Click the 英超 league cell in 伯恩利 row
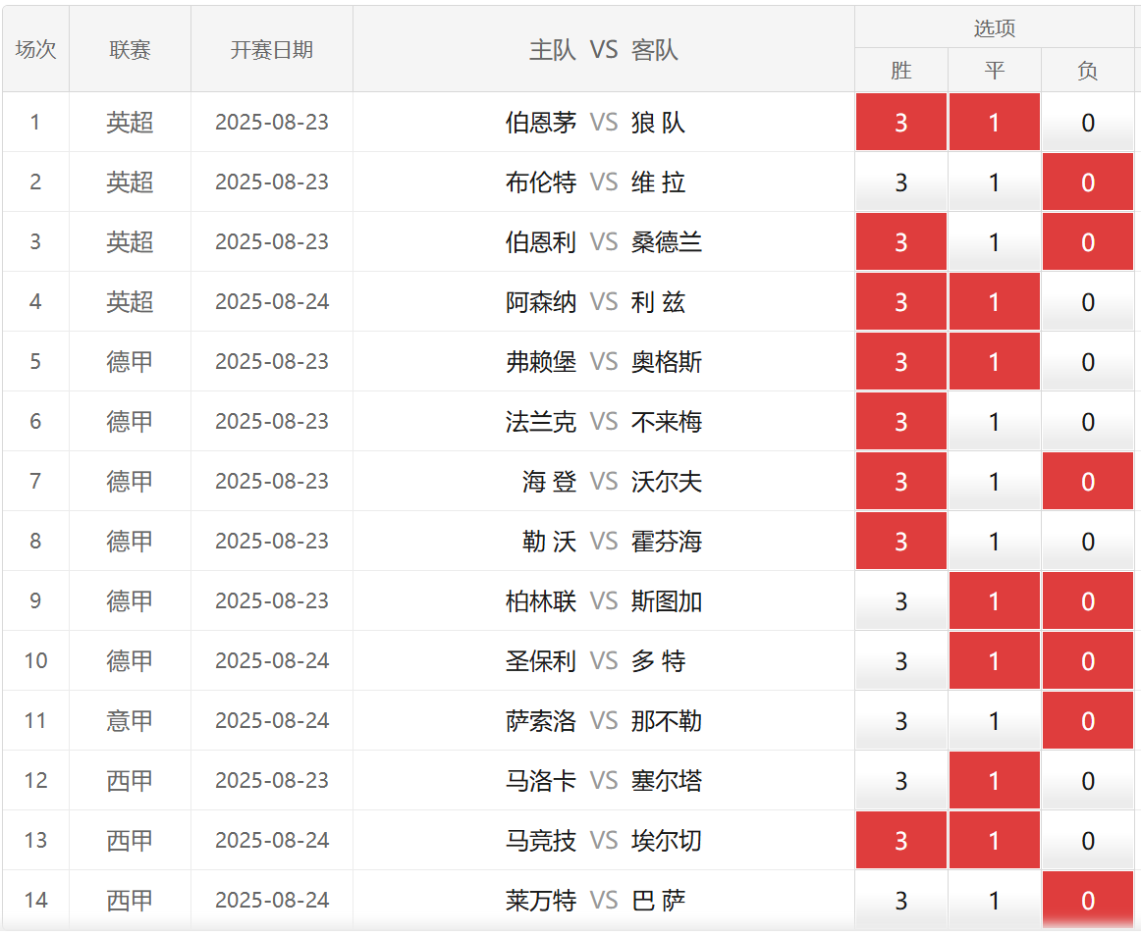Image resolution: width=1141 pixels, height=936 pixels. [131, 241]
